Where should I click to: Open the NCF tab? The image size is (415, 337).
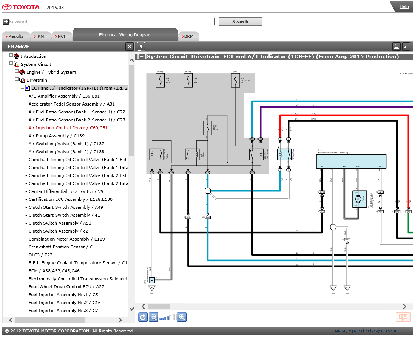pos(61,36)
